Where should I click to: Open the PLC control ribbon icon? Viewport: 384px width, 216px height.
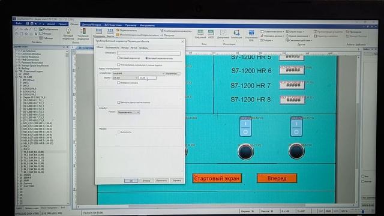pos(251,35)
